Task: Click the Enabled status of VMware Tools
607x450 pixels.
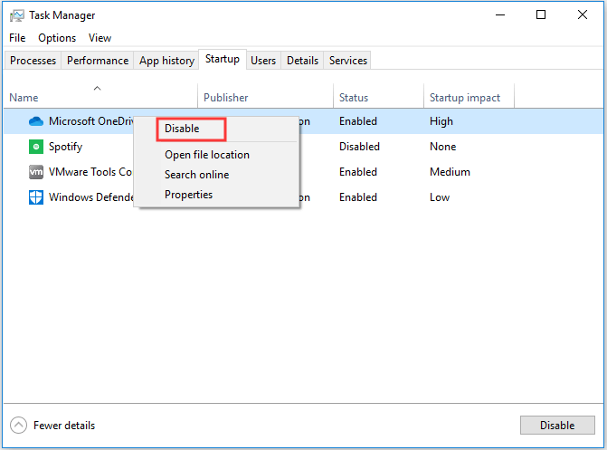Action: [x=358, y=172]
